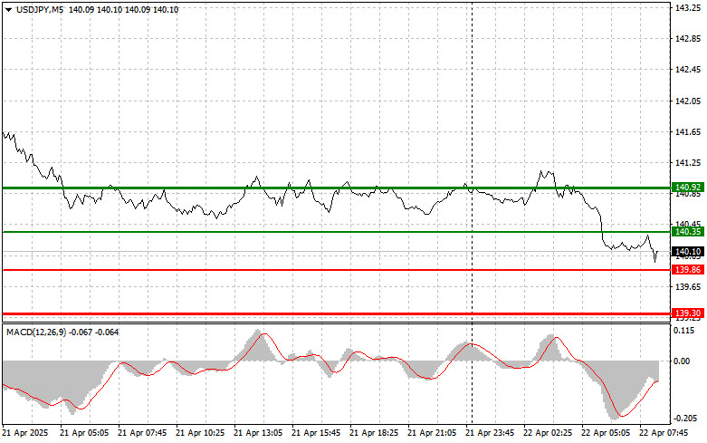Image resolution: width=707 pixels, height=443 pixels.
Task: Select the 21 Apr 15:45 time label
Action: [316, 433]
